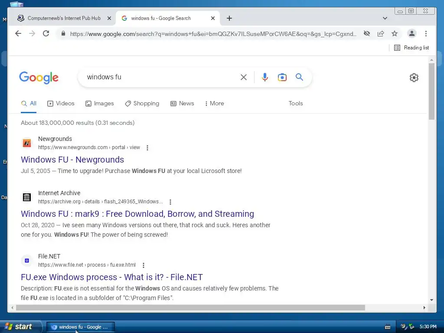Click the horizontal scrollbar thumb
This screenshot has height=333, width=444.
coord(190,307)
